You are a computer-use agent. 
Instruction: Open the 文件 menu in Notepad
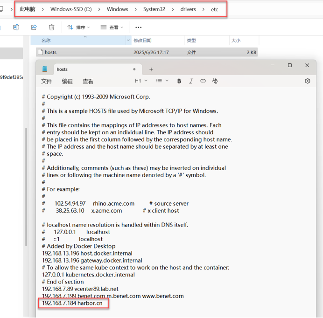coord(47,81)
